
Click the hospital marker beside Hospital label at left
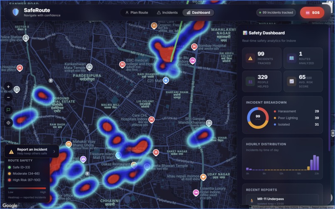[20, 68]
